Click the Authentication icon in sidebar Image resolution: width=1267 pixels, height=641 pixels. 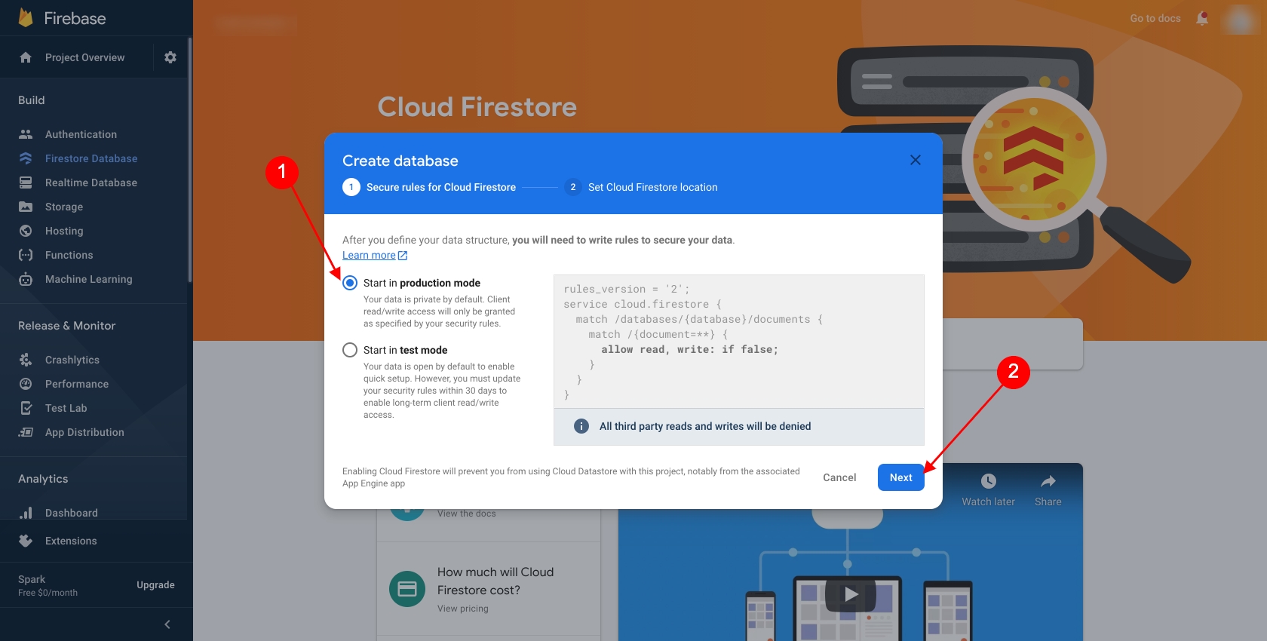26,134
